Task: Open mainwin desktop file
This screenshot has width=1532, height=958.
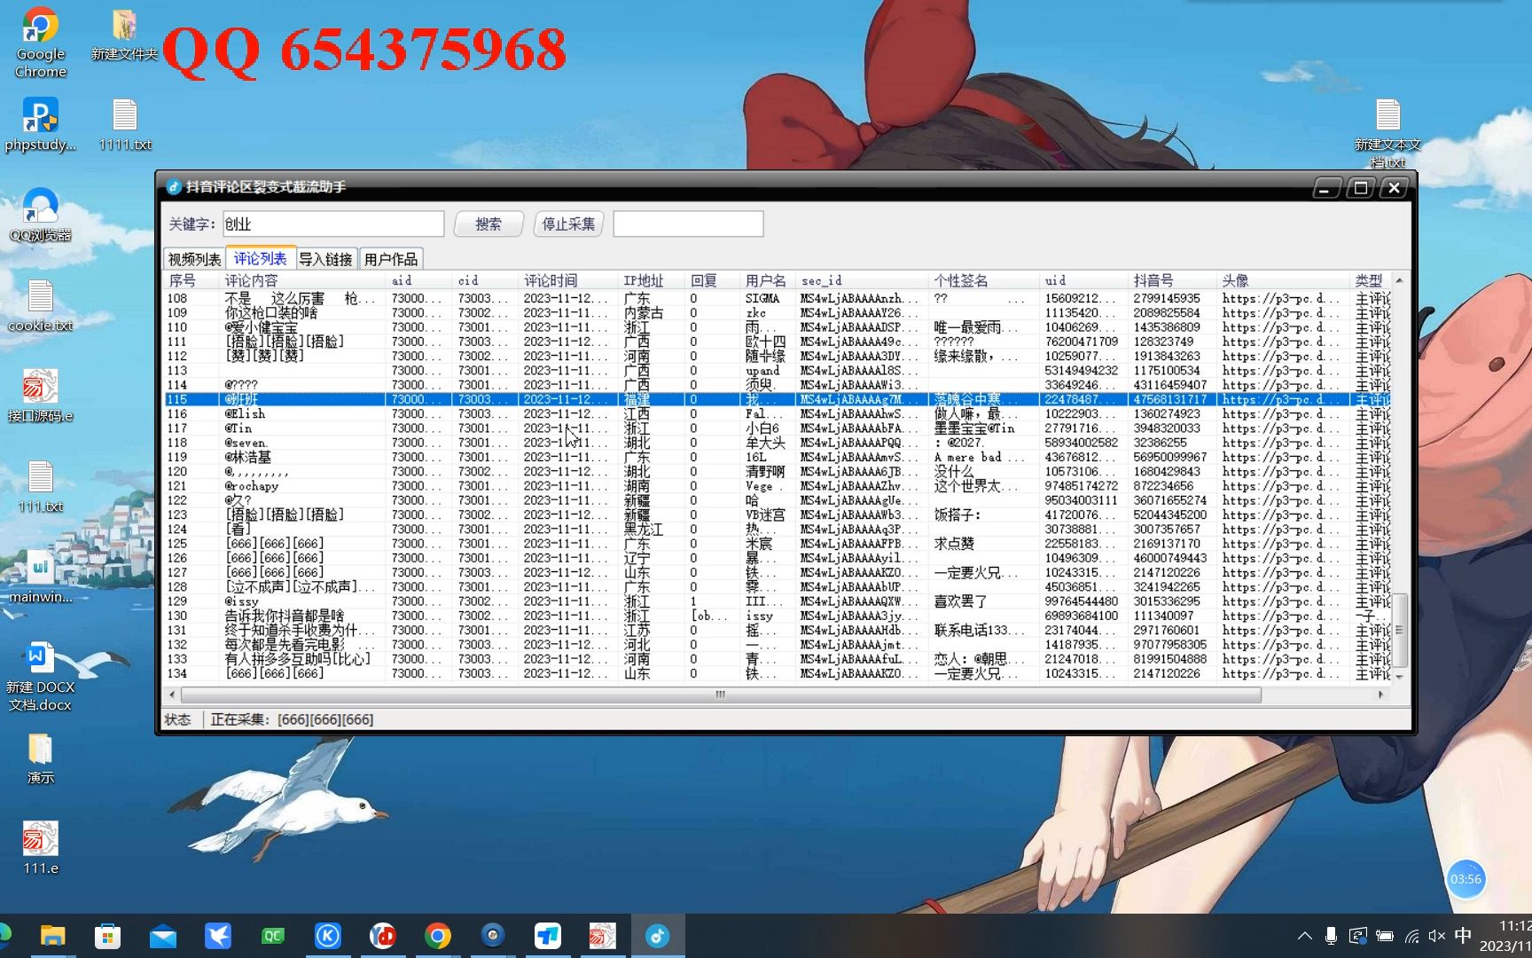Action: click(x=41, y=577)
